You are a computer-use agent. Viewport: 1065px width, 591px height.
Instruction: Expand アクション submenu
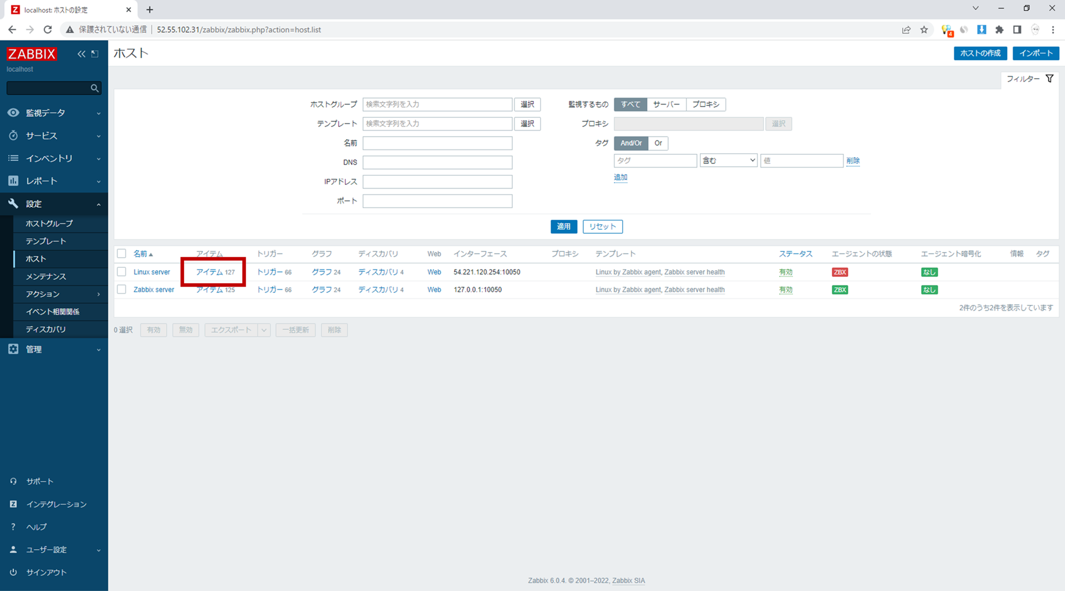[61, 294]
